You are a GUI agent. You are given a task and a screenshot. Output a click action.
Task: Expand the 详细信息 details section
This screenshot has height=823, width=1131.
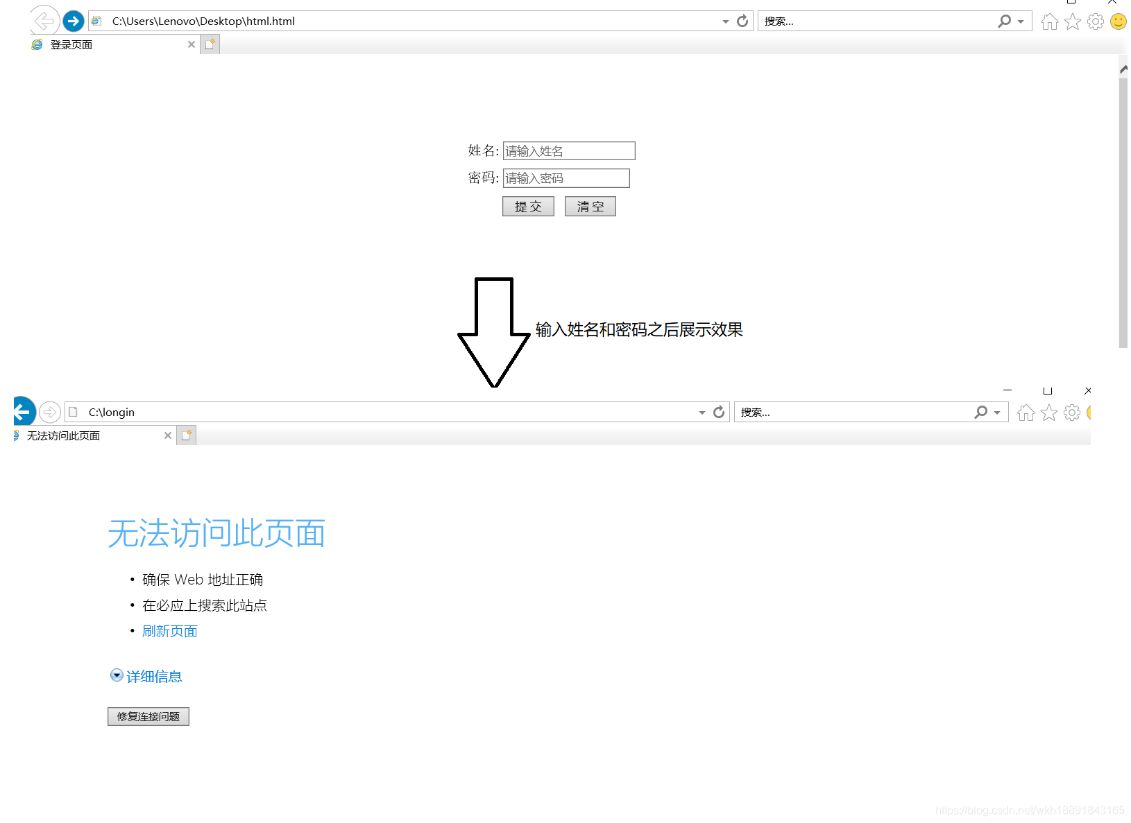tap(146, 676)
